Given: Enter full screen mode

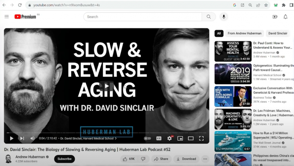Looking at the screenshot, I should click(x=201, y=139).
